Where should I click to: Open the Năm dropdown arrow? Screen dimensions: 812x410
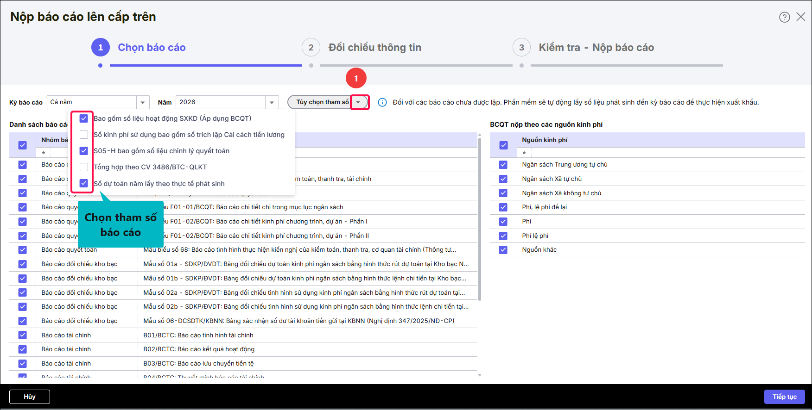point(272,102)
